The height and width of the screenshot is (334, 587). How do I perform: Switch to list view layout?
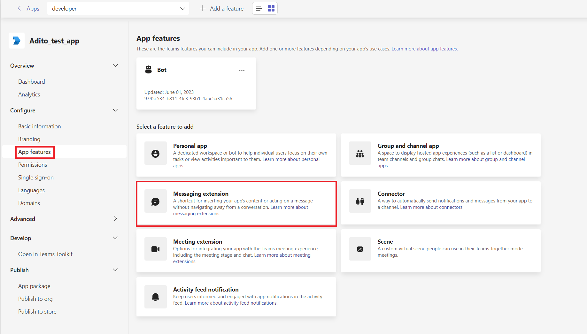[259, 9]
